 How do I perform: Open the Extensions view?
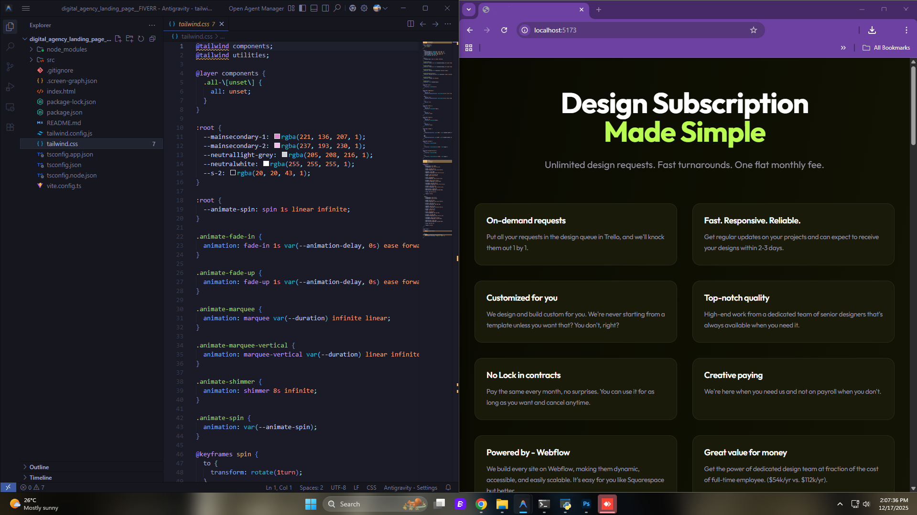(x=10, y=127)
